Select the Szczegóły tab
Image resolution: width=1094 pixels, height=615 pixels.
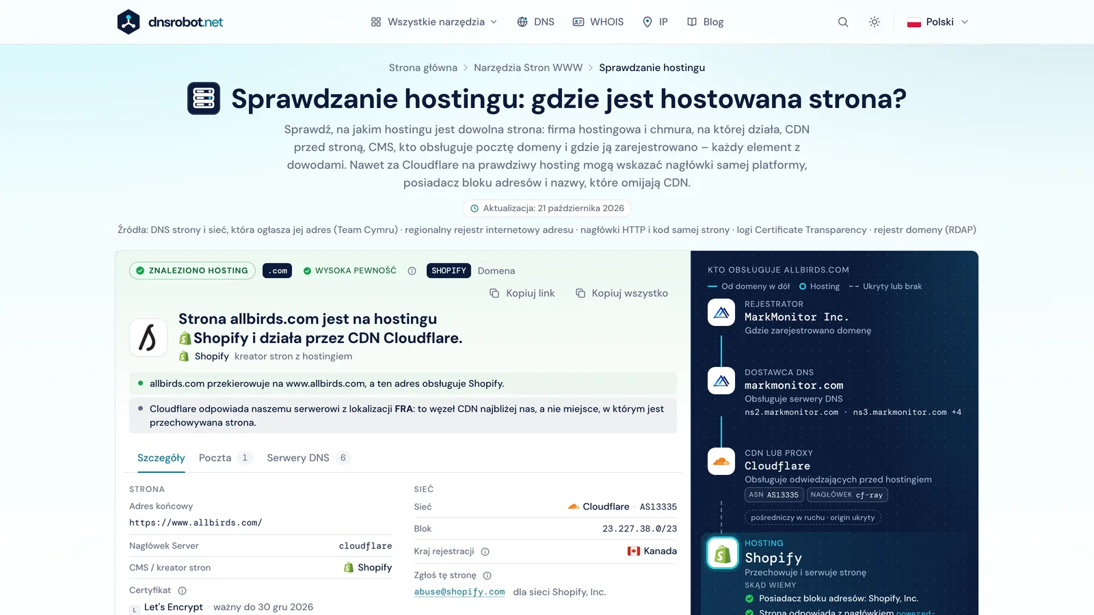pos(161,458)
